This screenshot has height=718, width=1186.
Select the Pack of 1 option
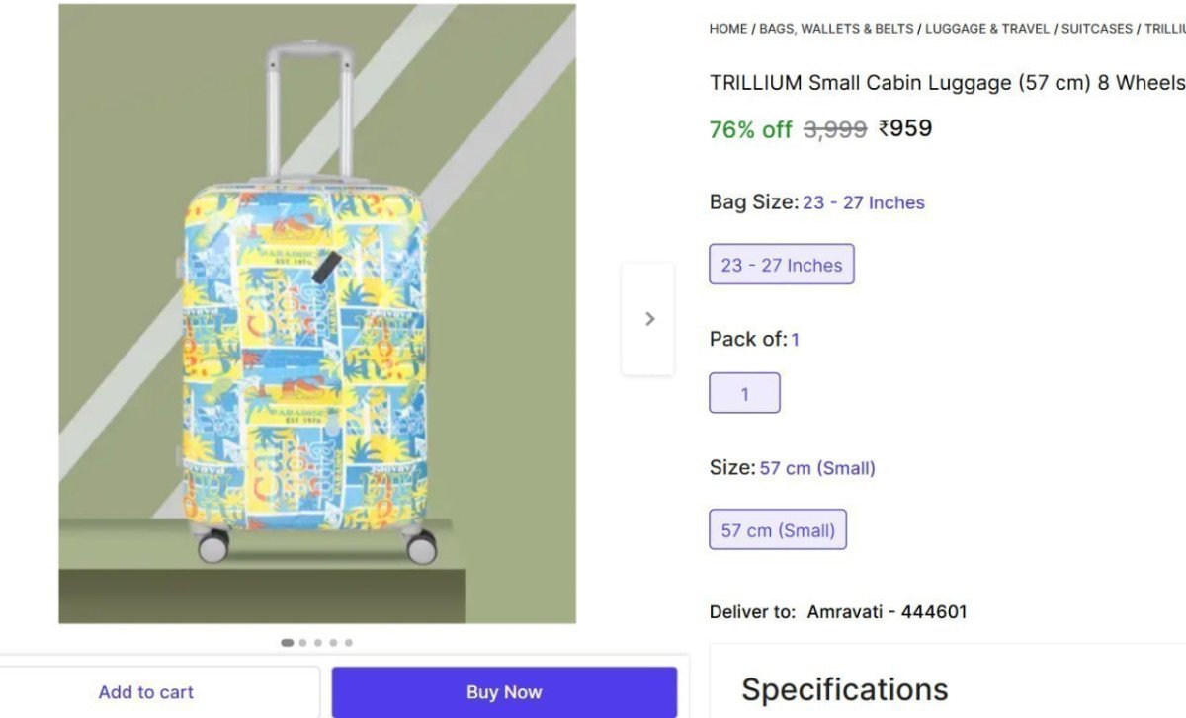(744, 392)
